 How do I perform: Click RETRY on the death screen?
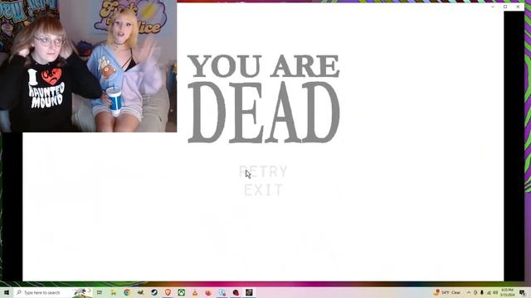pyautogui.click(x=263, y=171)
